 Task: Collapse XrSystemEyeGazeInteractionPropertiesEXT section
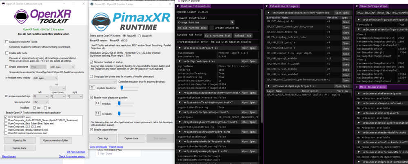coord(180,93)
